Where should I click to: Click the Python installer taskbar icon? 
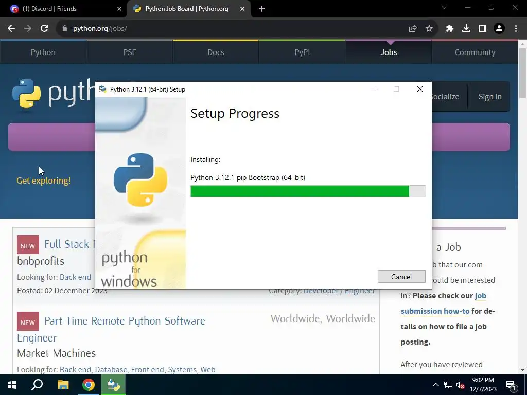coord(114,385)
